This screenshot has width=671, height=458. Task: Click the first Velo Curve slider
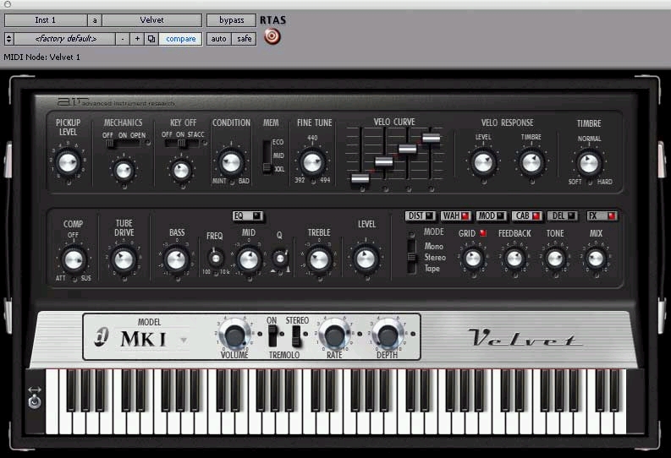point(360,178)
